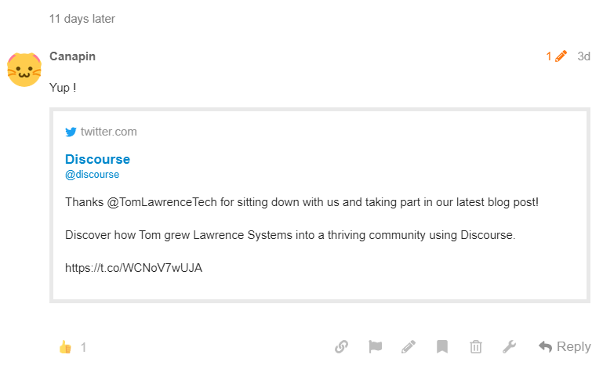Click the Twitter bird icon
Screen dimensions: 603x380
(x=71, y=132)
